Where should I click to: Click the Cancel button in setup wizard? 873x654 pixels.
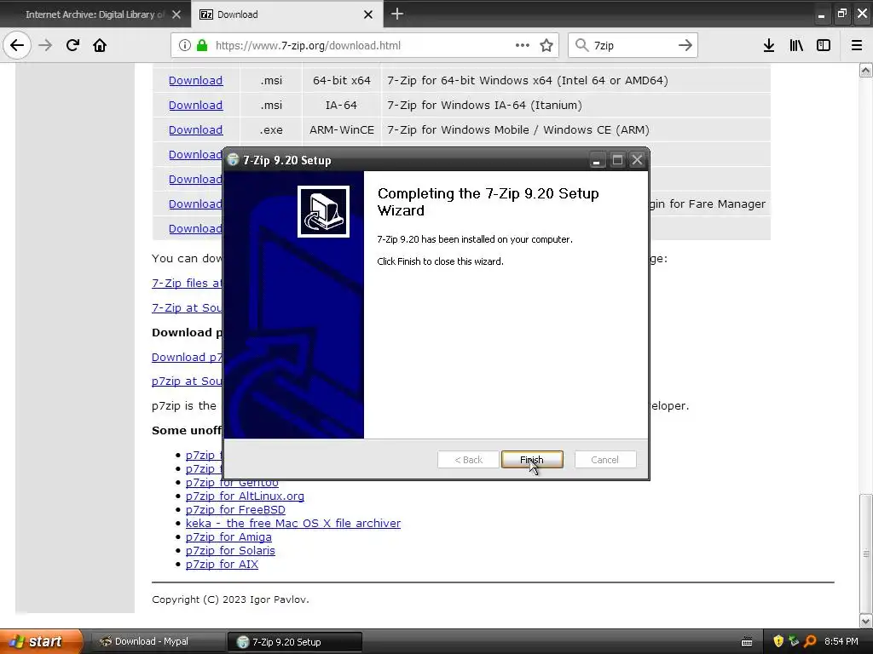coord(604,459)
